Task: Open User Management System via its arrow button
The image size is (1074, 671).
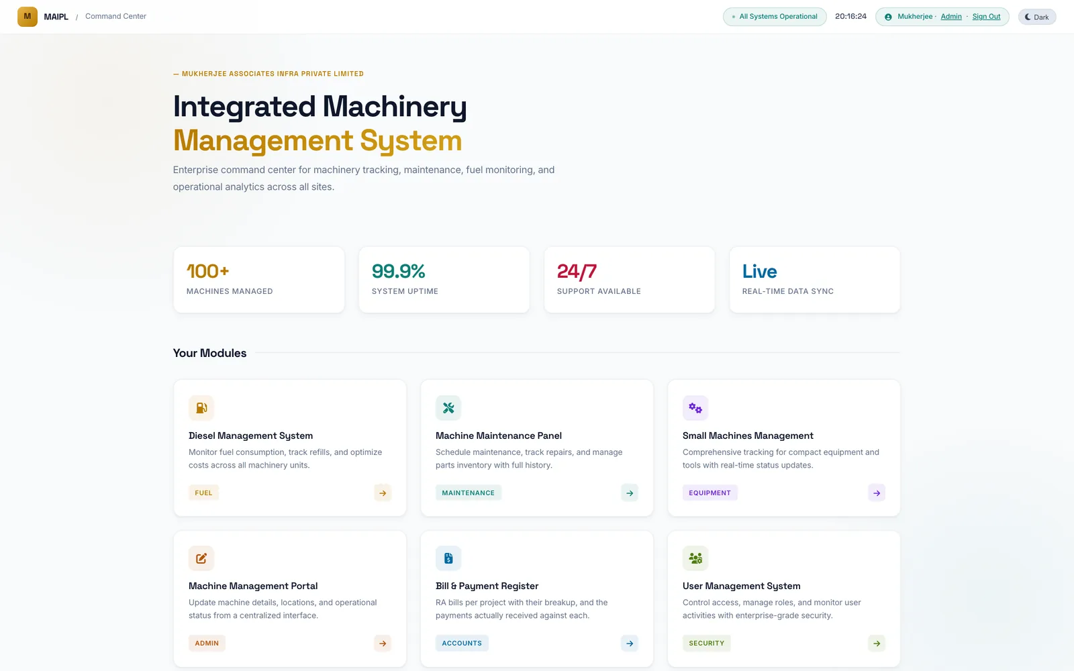Action: coord(877,643)
